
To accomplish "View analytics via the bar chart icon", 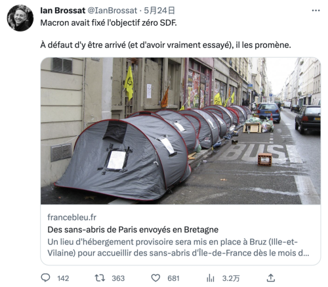I will 211,278.
